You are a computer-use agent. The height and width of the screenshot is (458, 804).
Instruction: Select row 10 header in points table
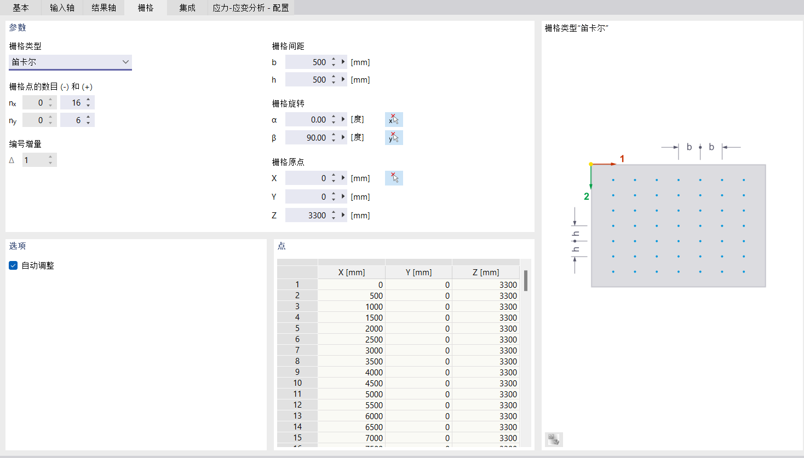[297, 383]
